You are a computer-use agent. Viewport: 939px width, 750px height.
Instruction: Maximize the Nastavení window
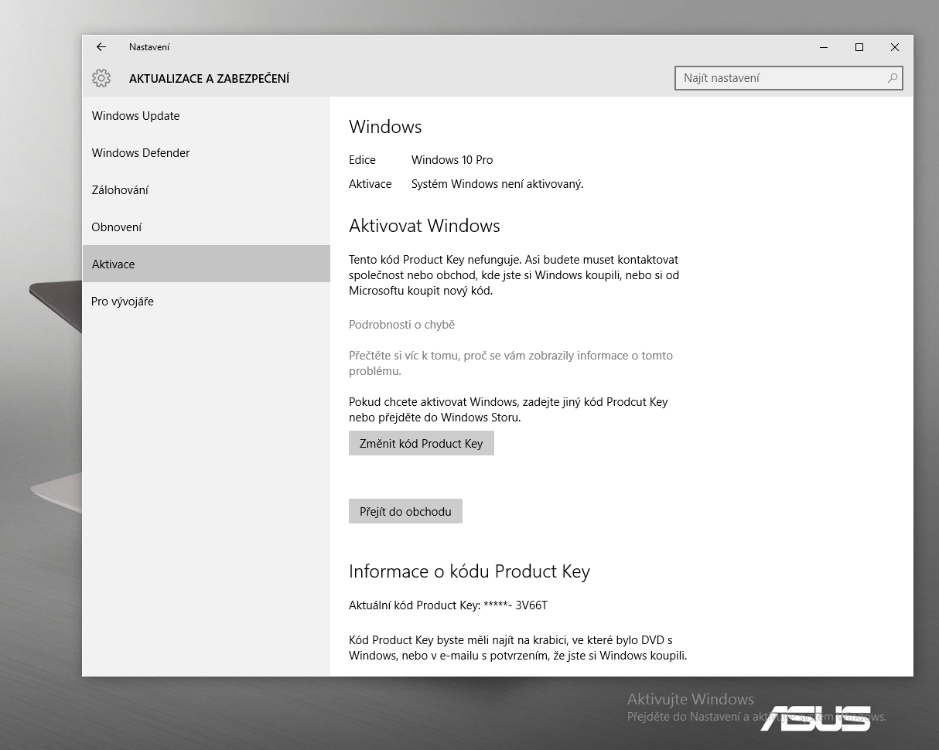point(859,47)
